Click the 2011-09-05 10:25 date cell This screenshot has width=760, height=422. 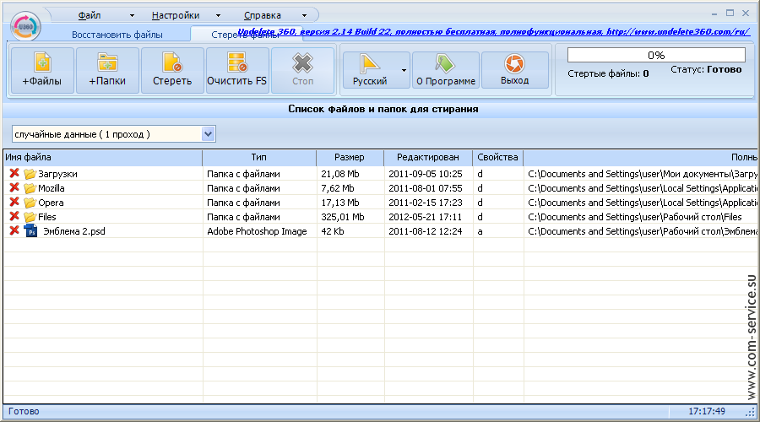[x=425, y=174]
